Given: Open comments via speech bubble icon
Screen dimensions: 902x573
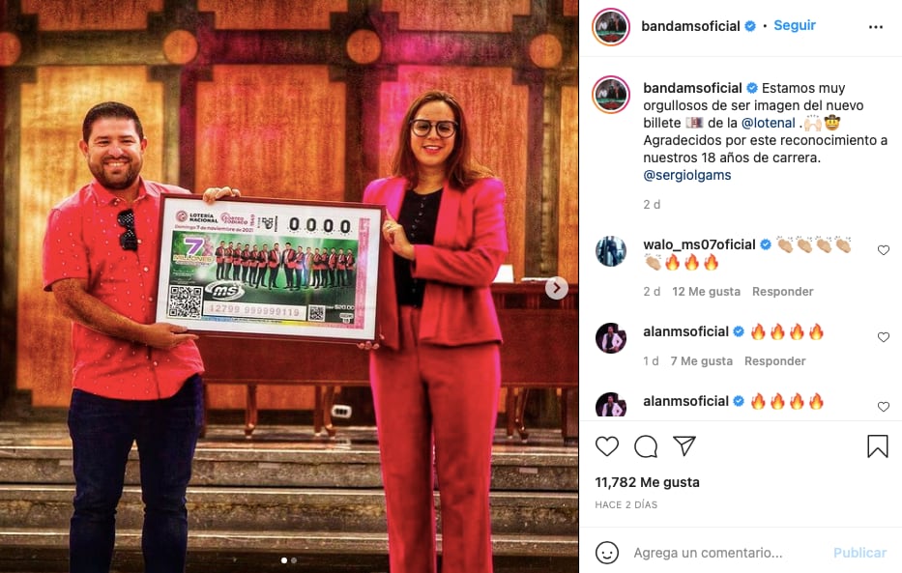Looking at the screenshot, I should point(646,446).
